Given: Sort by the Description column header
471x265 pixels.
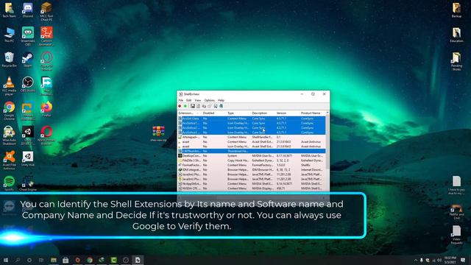Looking at the screenshot, I should click(263, 113).
